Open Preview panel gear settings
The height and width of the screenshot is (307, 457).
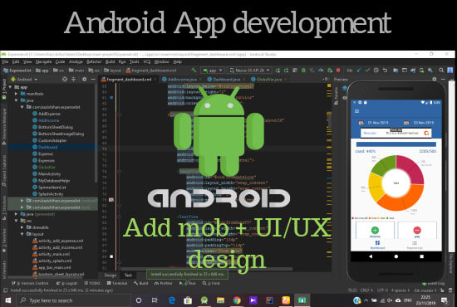click(435, 79)
